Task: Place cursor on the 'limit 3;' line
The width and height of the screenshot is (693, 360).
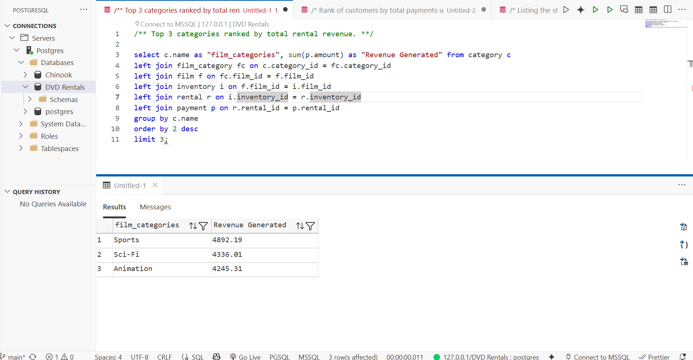Action: click(150, 139)
